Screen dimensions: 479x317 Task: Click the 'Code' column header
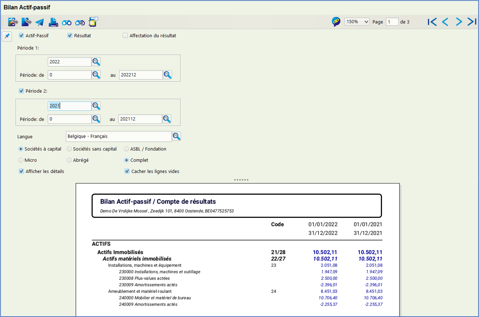(x=277, y=224)
